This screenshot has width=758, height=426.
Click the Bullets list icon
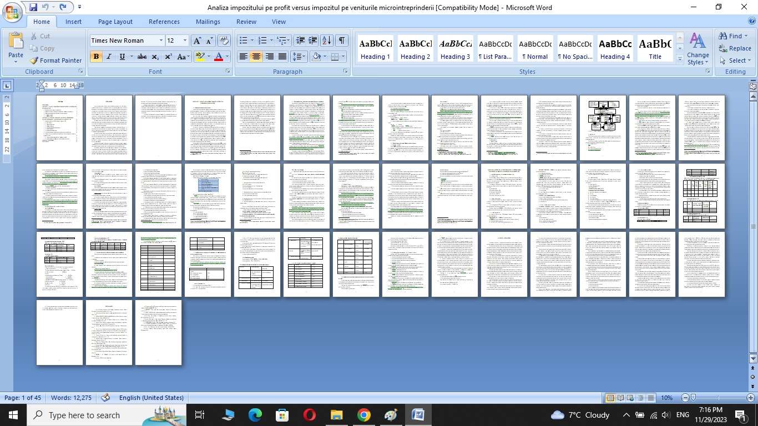point(243,40)
